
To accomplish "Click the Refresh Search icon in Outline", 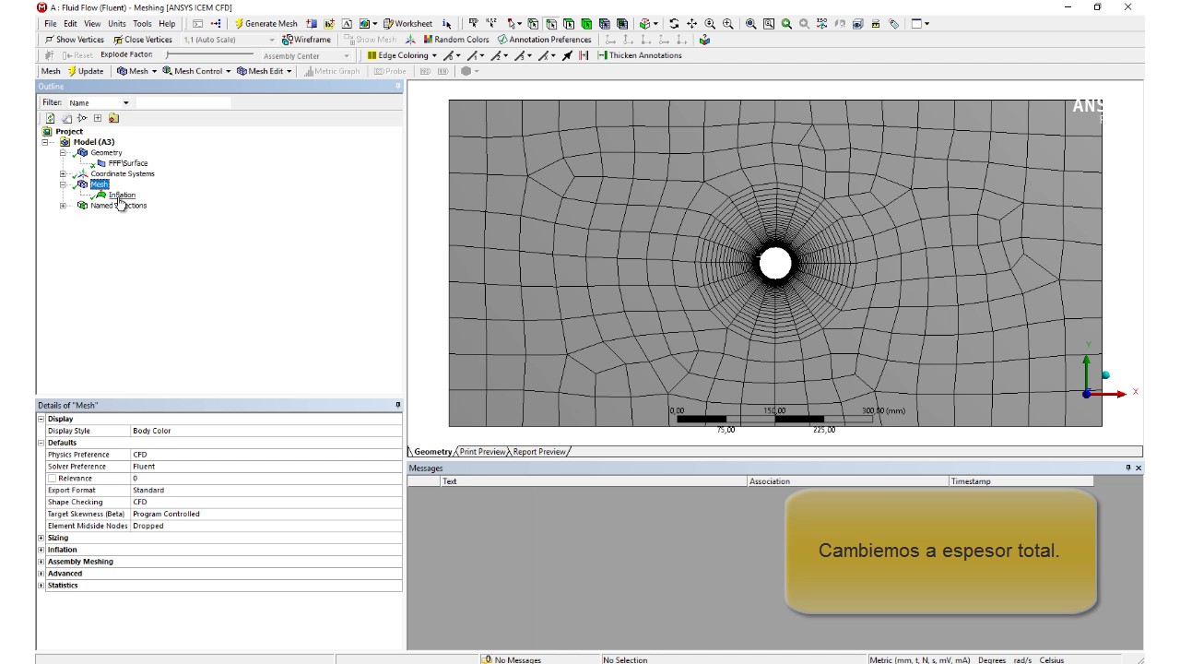I will click(50, 118).
